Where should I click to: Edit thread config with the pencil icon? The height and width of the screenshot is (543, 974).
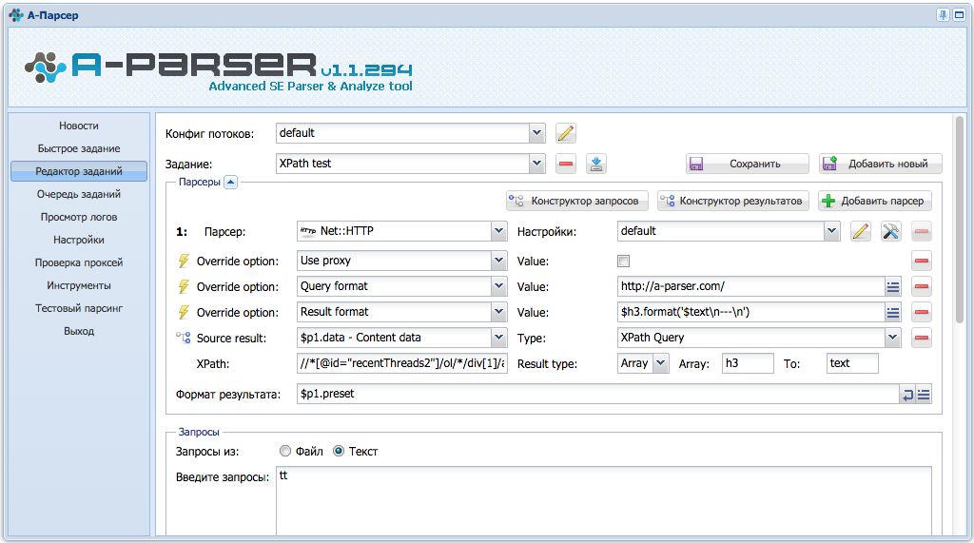(x=565, y=133)
